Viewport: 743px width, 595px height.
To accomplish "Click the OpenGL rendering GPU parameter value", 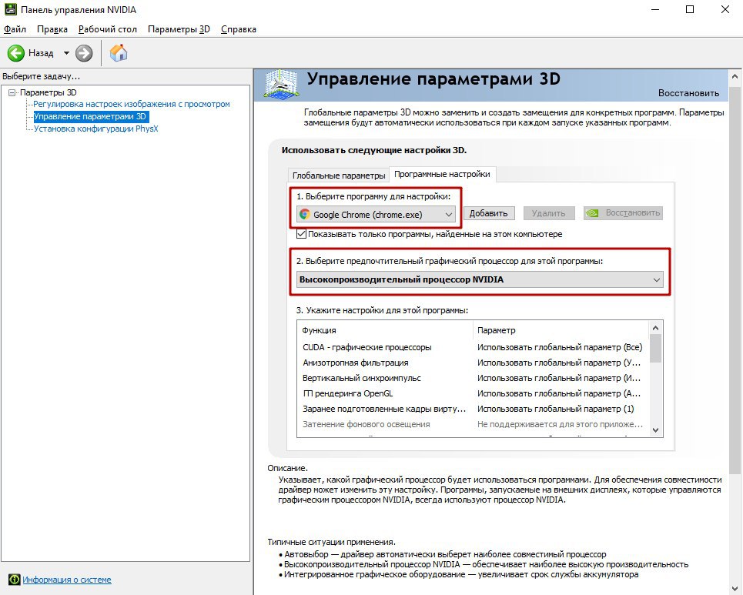I will 559,393.
